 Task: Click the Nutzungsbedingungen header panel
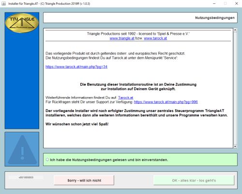coord(140,18)
